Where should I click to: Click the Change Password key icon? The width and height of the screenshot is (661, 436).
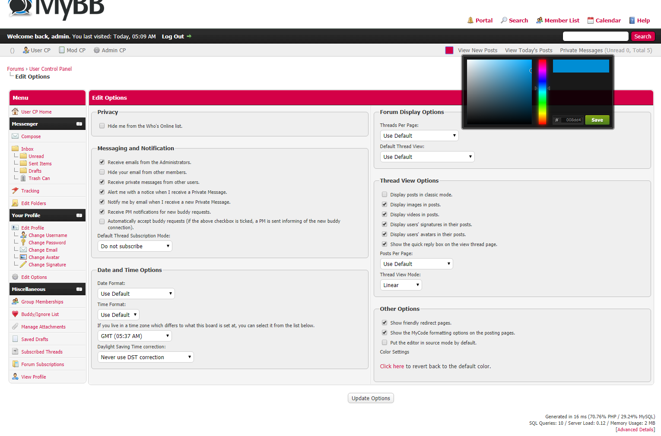pos(23,243)
